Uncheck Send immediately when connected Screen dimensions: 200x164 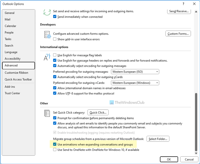tap(55, 17)
